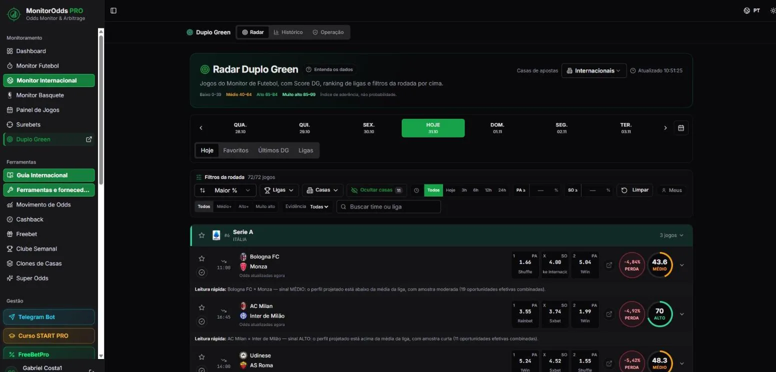The width and height of the screenshot is (776, 372).
Task: Select the DOM. 01.11 date
Action: [x=497, y=128]
